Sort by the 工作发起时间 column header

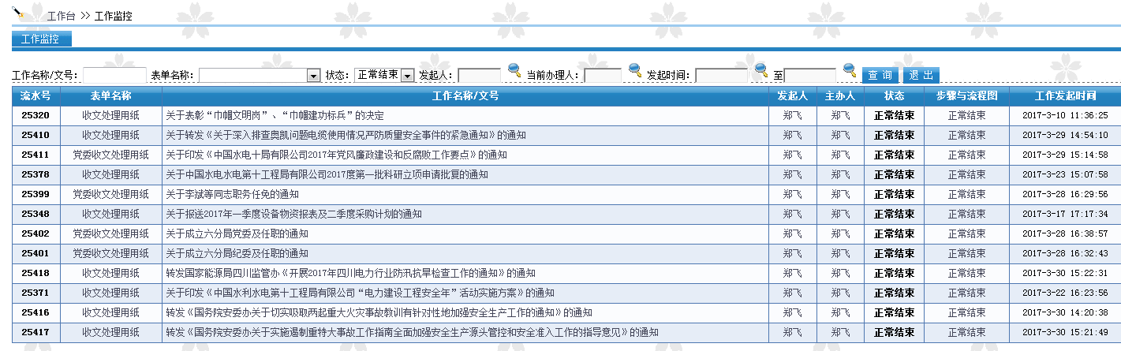tap(1065, 95)
